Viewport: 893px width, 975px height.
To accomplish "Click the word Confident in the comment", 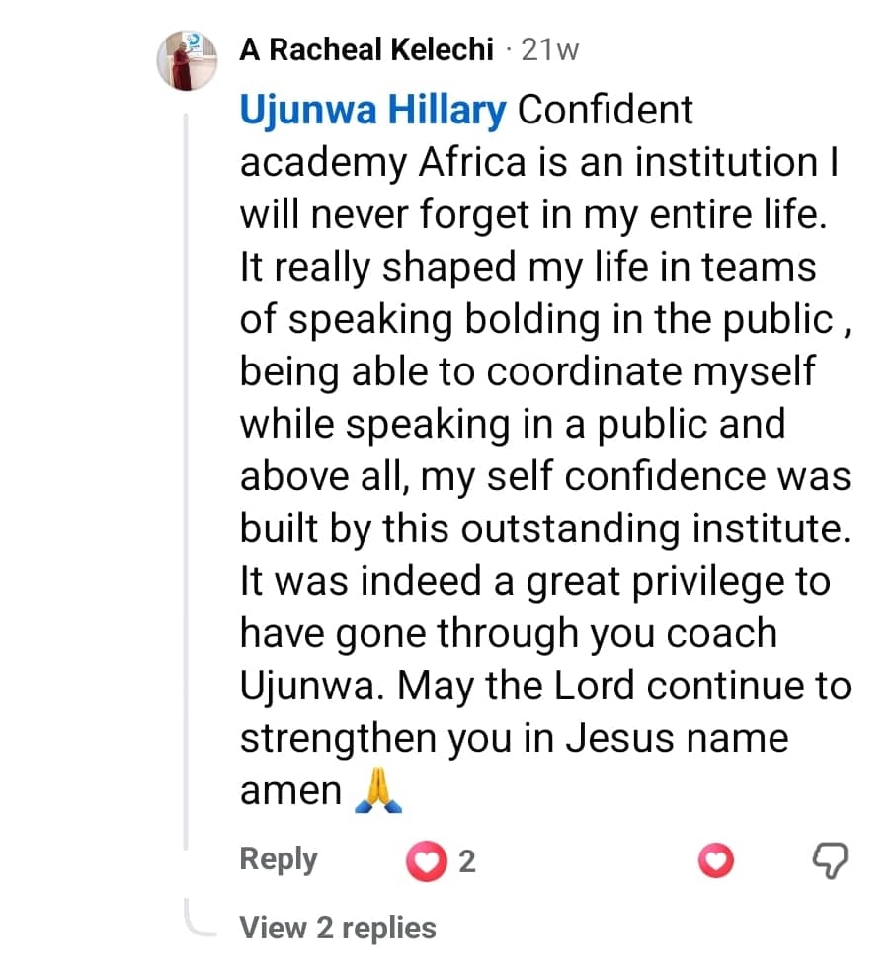I will point(606,110).
